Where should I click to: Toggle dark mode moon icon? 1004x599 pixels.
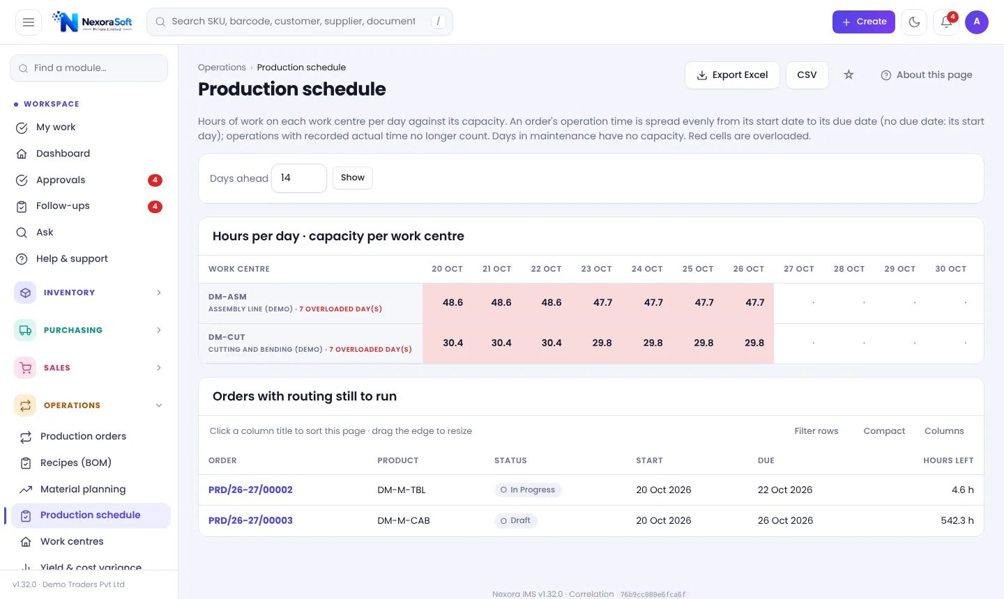914,22
